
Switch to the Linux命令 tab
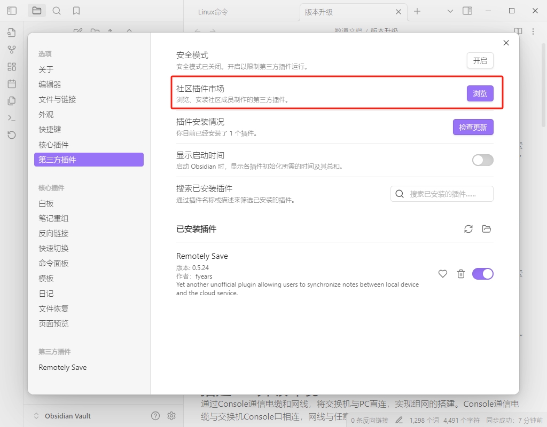tap(213, 12)
